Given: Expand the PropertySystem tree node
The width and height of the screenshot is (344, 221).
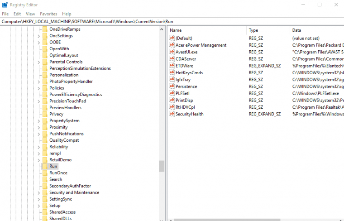Looking at the screenshot, I should click(39, 121).
